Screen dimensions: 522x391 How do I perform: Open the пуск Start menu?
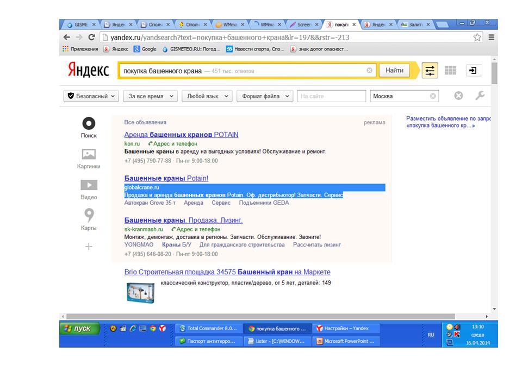pos(80,329)
